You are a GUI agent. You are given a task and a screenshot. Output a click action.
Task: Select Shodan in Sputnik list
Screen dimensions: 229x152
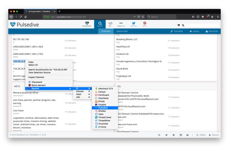(105, 111)
